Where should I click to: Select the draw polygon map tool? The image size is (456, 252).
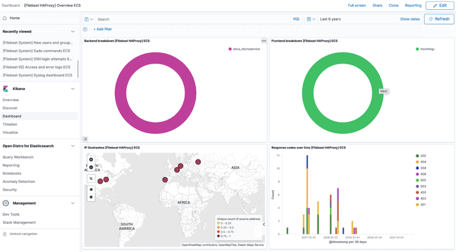(x=91, y=190)
